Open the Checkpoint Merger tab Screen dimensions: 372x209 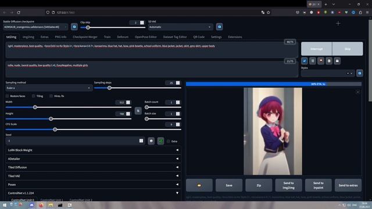[85, 37]
